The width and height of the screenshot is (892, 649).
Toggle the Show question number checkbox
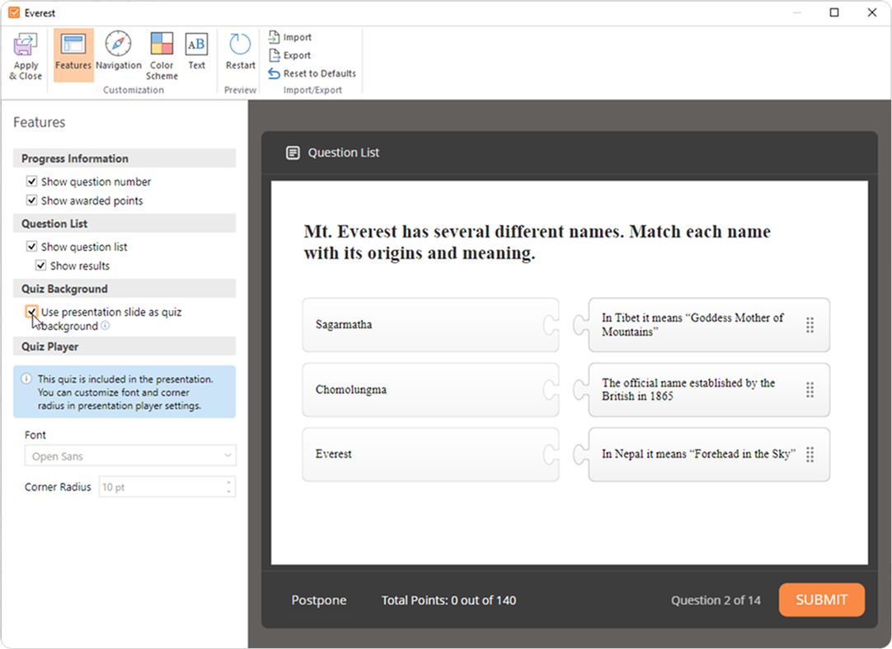click(31, 181)
